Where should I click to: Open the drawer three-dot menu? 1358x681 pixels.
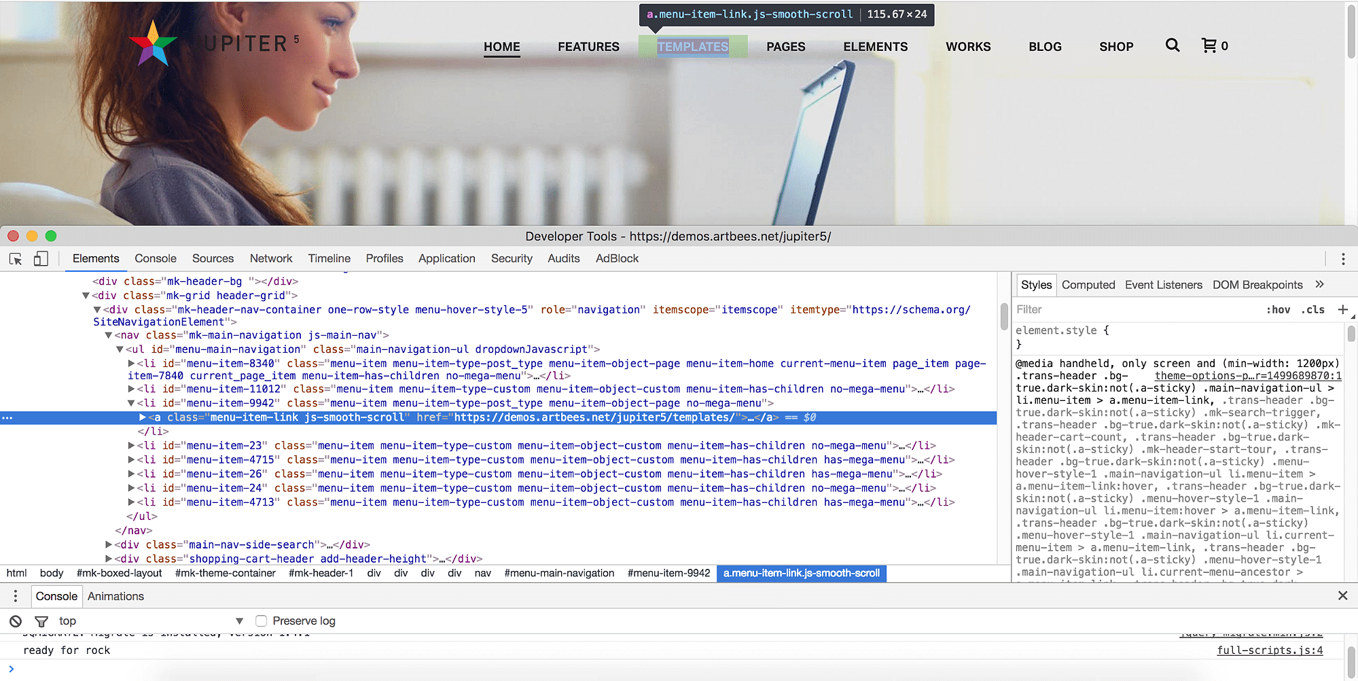(15, 596)
